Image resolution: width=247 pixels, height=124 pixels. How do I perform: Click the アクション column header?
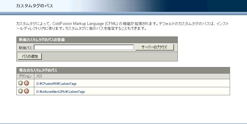tap(25, 76)
